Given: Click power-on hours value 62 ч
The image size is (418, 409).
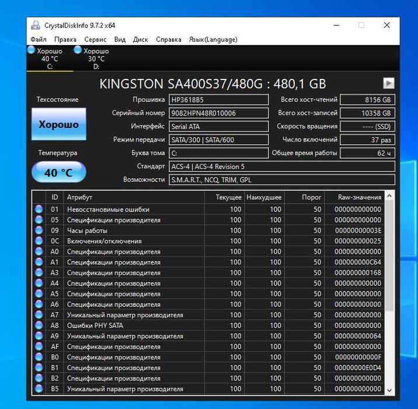Looking at the screenshot, I should tap(367, 153).
